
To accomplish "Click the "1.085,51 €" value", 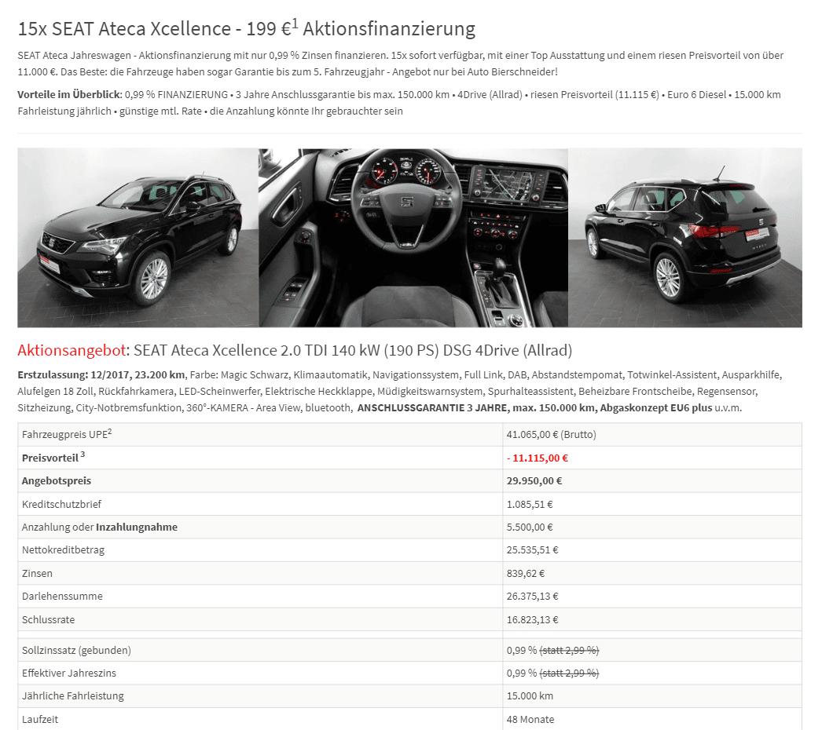I will (530, 504).
